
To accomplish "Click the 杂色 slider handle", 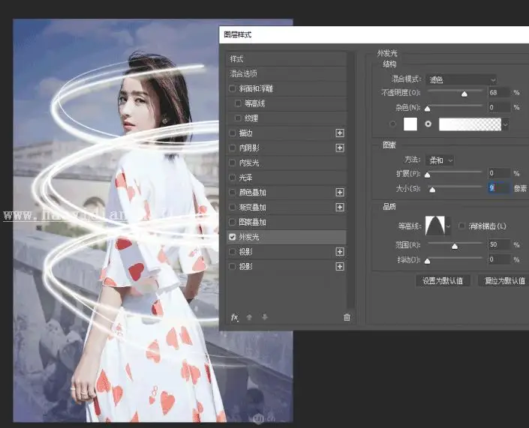I will pyautogui.click(x=428, y=109).
